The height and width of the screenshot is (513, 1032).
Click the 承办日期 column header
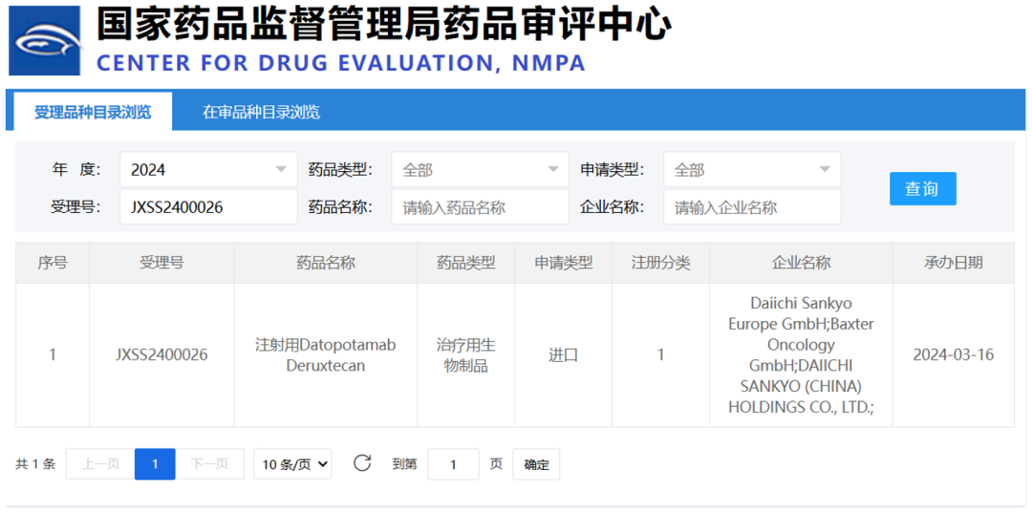point(953,263)
